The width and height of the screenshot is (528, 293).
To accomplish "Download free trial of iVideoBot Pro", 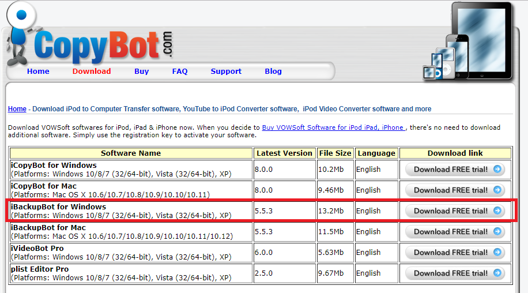I will click(455, 253).
